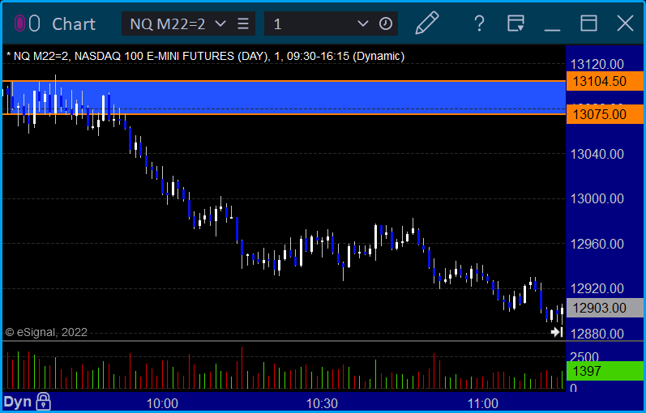646x413 pixels.
Task: Close the chart window
Action: coord(625,23)
